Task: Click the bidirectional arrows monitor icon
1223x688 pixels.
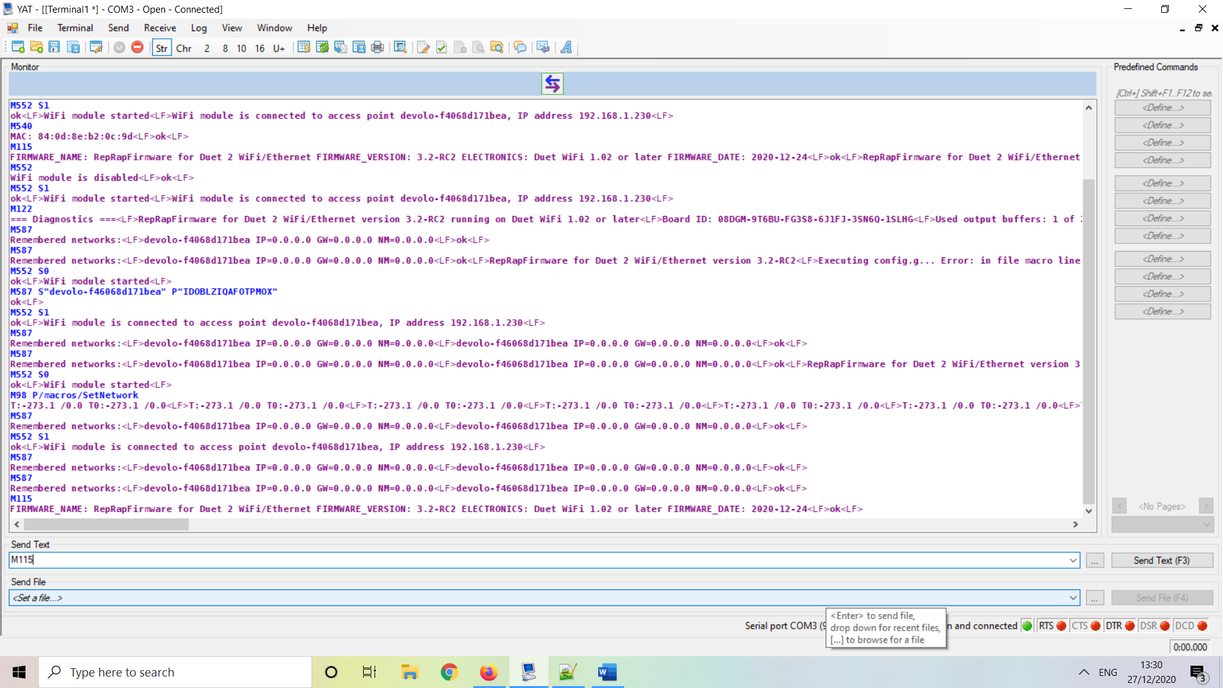Action: [x=552, y=83]
